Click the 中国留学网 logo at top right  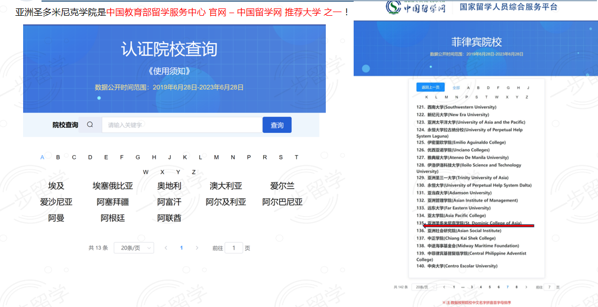point(416,7)
